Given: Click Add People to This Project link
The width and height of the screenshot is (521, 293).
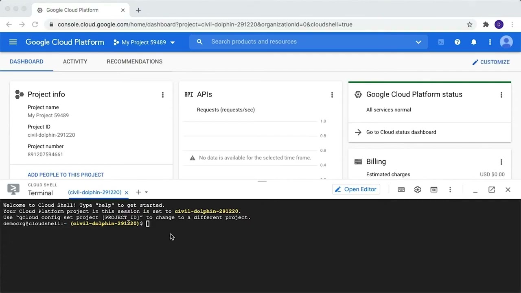Looking at the screenshot, I should point(66,175).
